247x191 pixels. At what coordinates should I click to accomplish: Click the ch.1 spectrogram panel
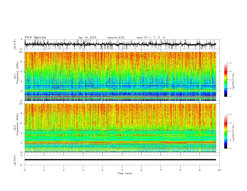(120, 76)
